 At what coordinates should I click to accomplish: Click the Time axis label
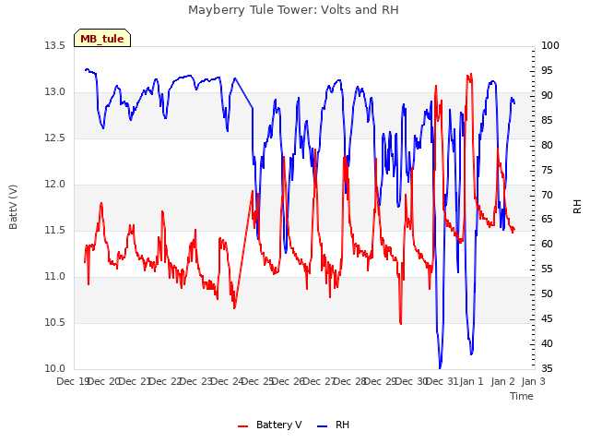tap(522, 396)
